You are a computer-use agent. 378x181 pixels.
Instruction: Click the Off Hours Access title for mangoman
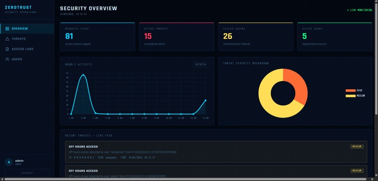point(83,147)
